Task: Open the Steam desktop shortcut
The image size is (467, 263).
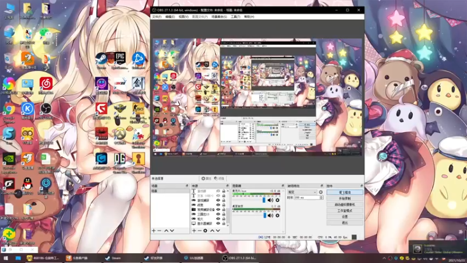Action: pos(101,61)
